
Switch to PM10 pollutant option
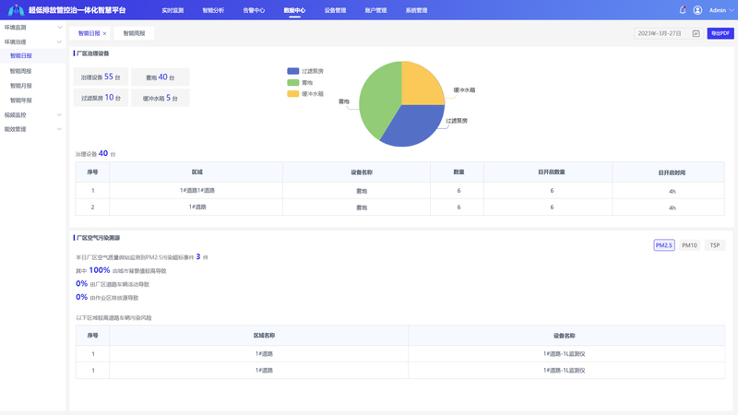point(689,245)
